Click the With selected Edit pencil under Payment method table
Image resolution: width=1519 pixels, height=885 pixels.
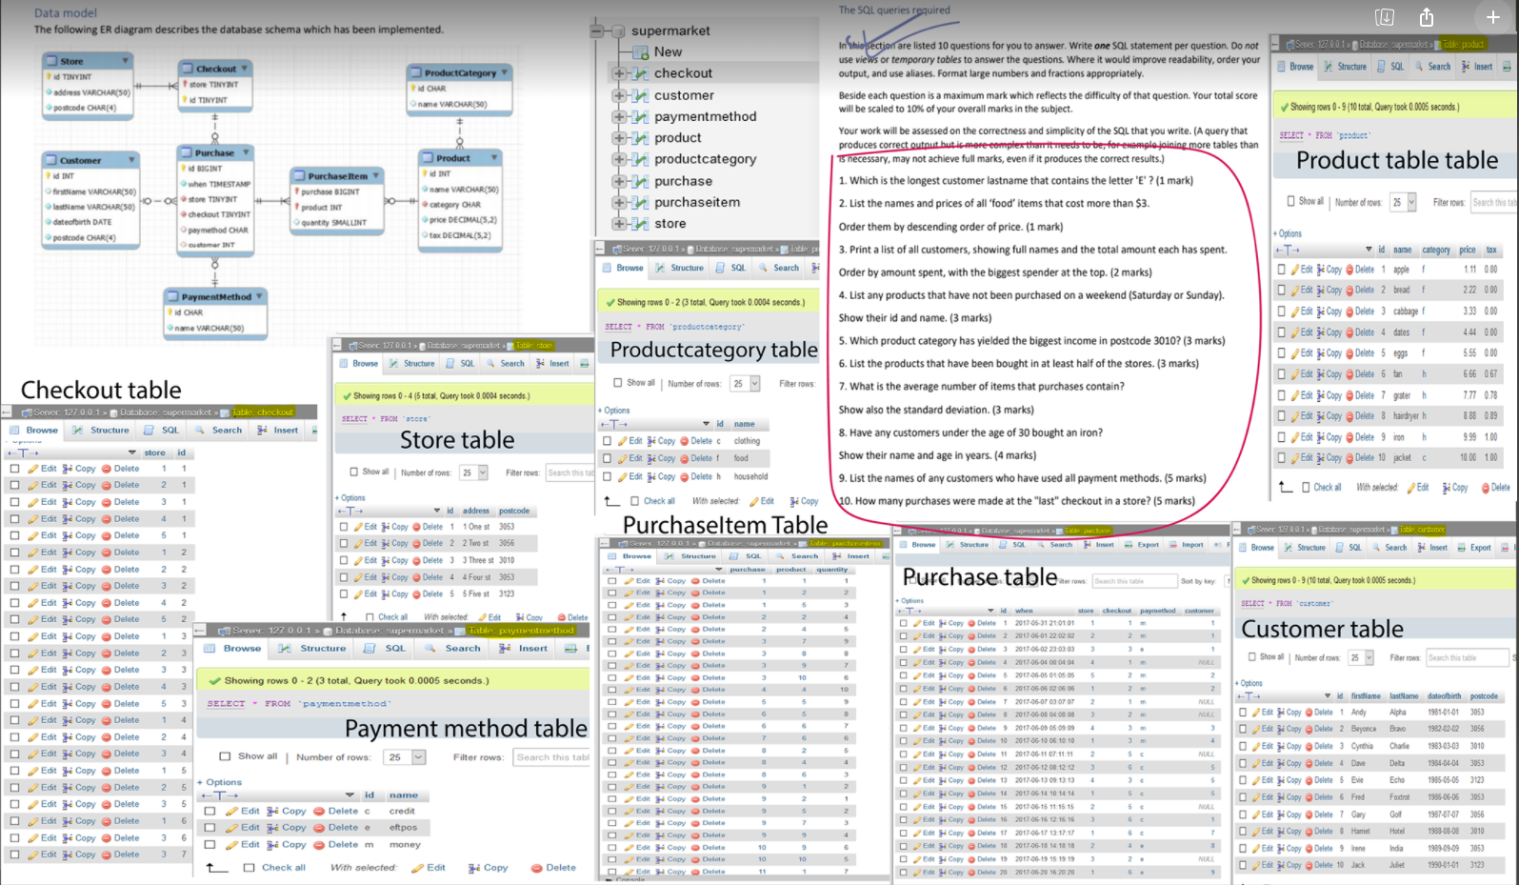(x=417, y=868)
